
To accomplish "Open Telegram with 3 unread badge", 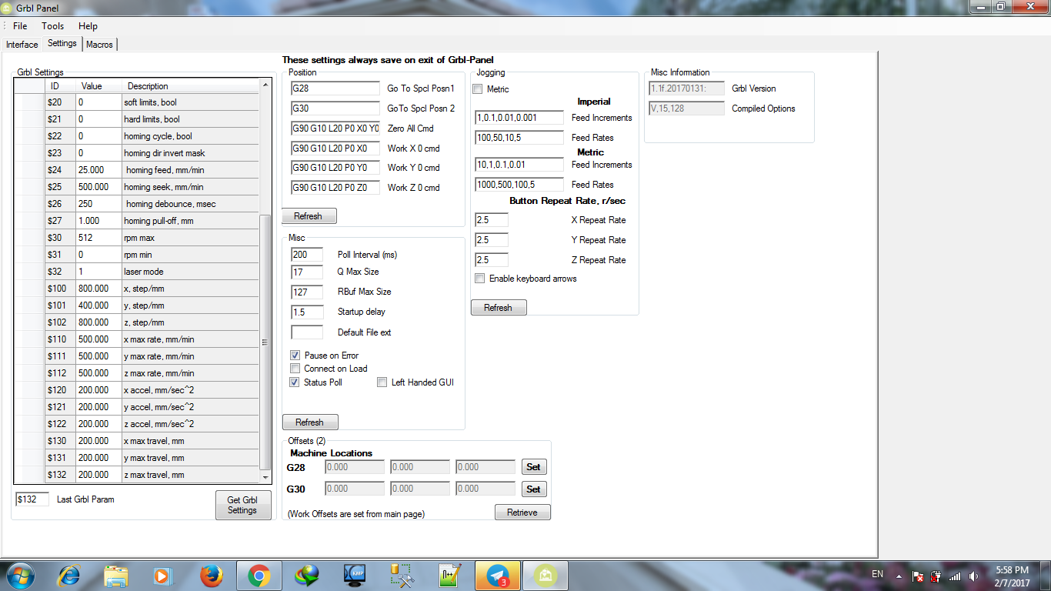I will click(x=498, y=575).
